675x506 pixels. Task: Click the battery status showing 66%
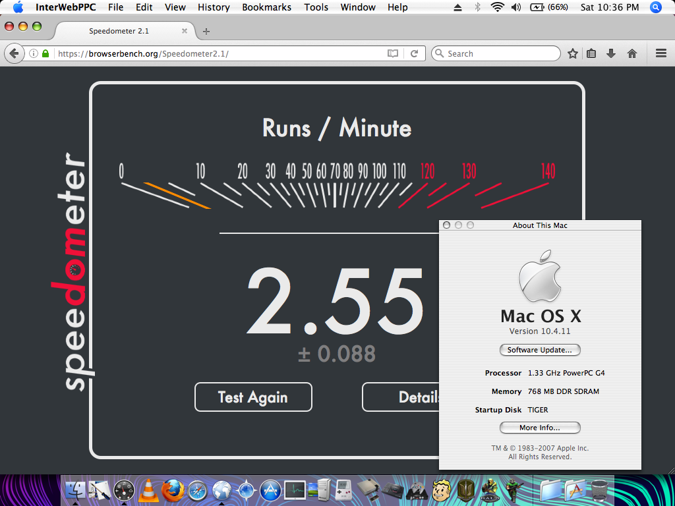(x=550, y=7)
